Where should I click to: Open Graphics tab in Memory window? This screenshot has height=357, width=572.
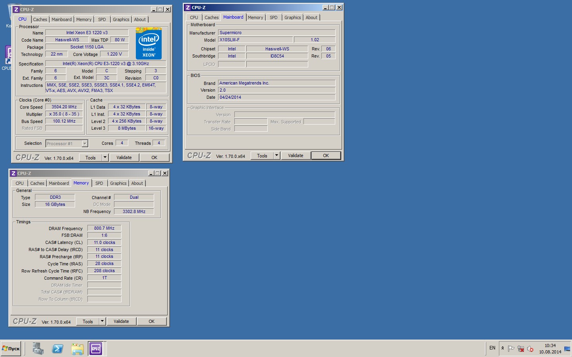[x=118, y=183]
